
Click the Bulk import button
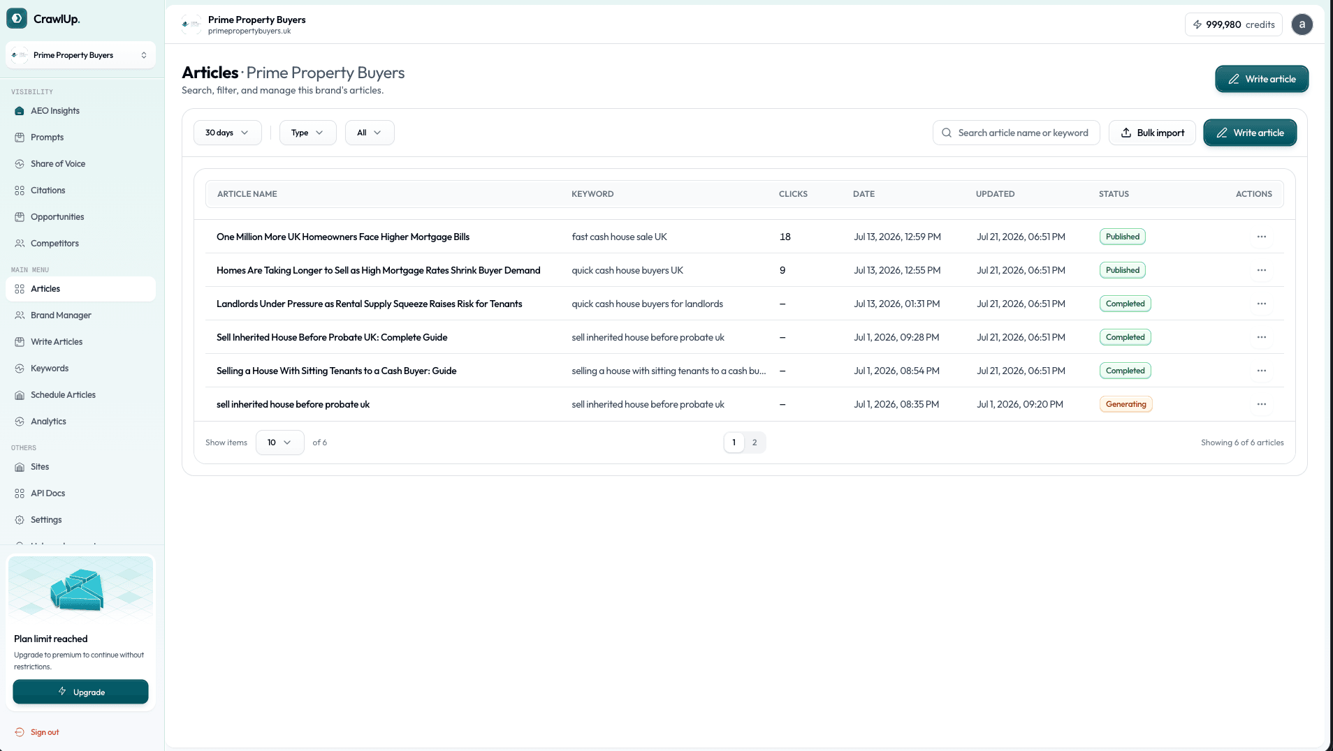[x=1152, y=133]
